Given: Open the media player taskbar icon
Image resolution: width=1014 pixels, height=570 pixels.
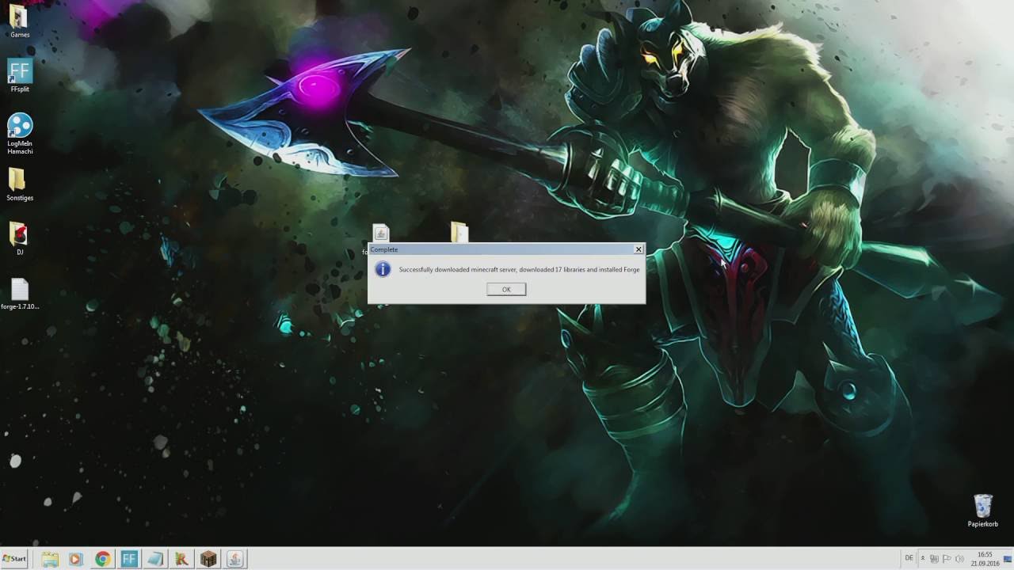Looking at the screenshot, I should (76, 559).
